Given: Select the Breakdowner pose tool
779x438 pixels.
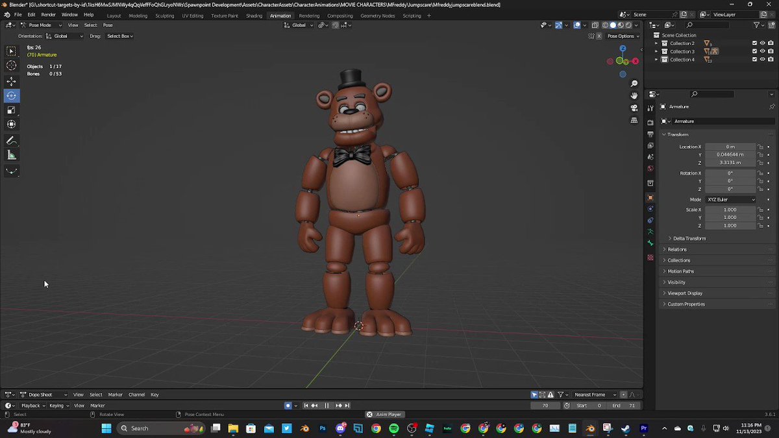Looking at the screenshot, I should coord(12,171).
